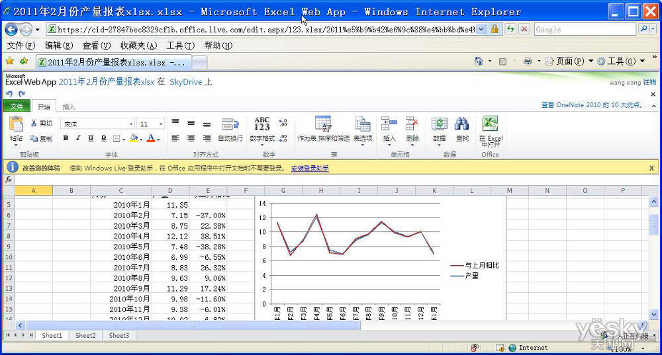The image size is (662, 355).
Task: Toggle Underline formatting
Action: coord(90,138)
